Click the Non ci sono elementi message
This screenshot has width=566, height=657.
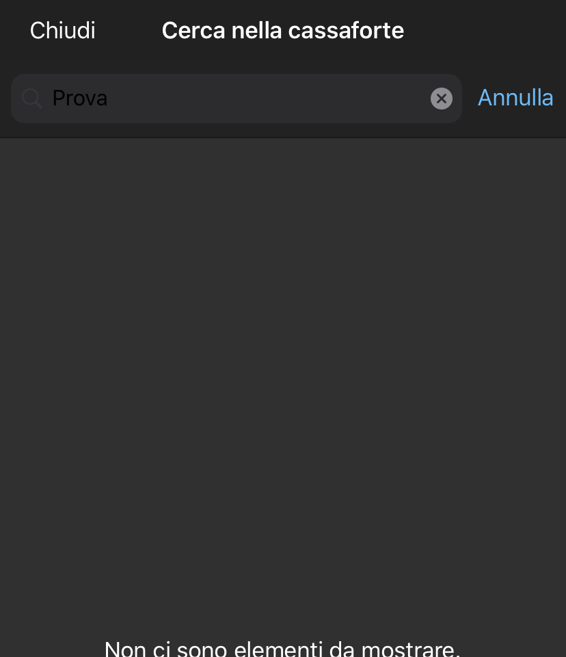[x=282, y=649]
